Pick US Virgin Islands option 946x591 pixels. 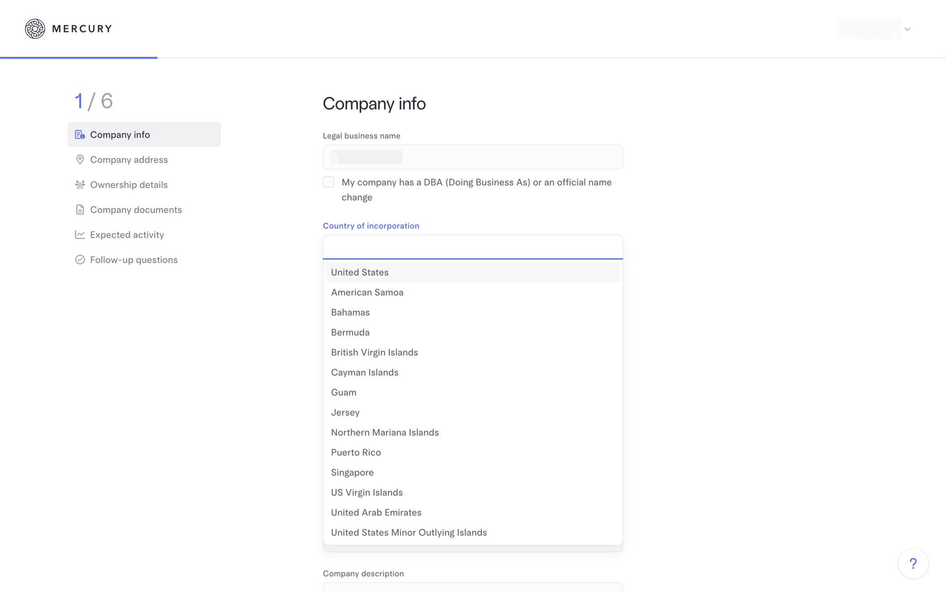click(473, 492)
